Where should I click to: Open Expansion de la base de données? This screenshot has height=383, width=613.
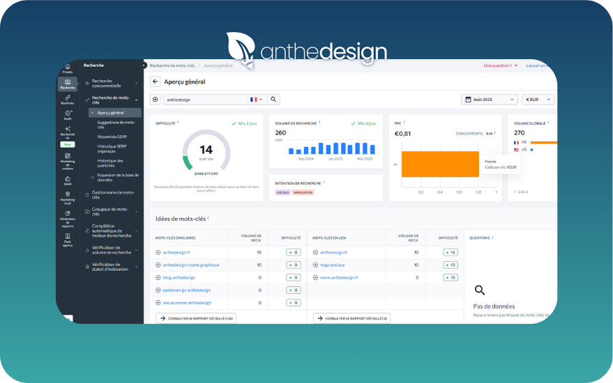coord(118,178)
